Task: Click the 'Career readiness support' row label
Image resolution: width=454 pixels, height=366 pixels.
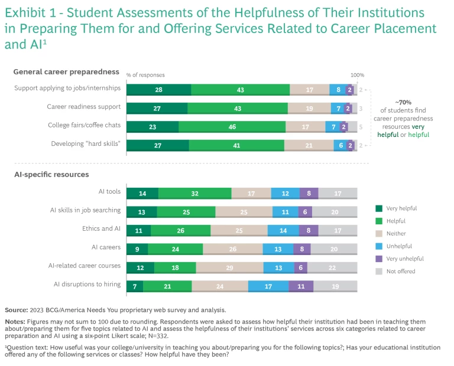Action: click(84, 107)
